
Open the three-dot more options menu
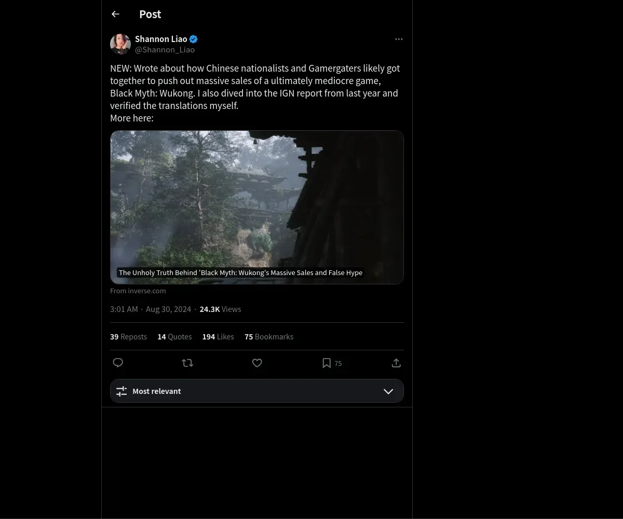point(399,39)
